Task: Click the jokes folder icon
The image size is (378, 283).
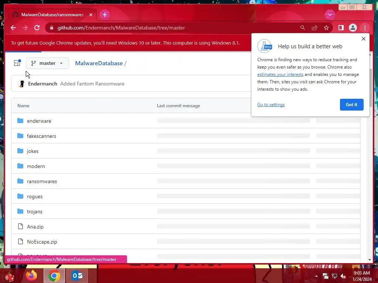Action: pos(20,151)
